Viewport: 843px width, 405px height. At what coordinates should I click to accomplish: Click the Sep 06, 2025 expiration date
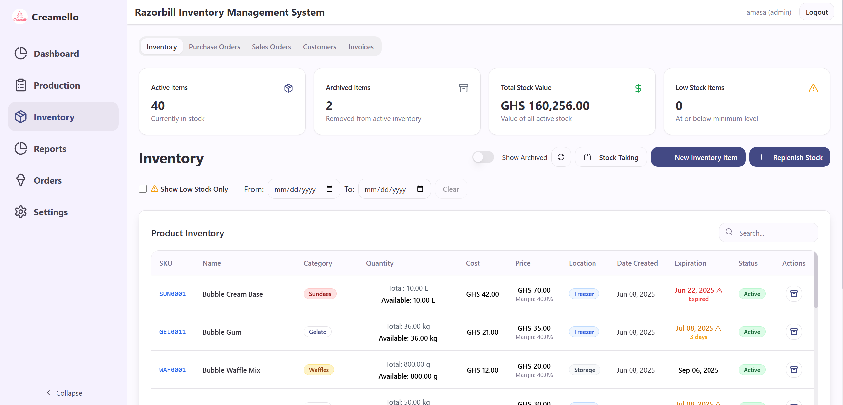[698, 370]
